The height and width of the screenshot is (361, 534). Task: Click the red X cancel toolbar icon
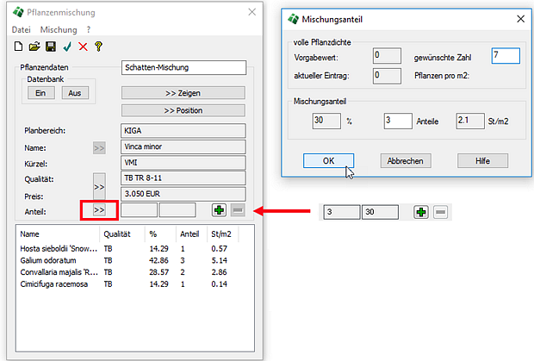83,46
